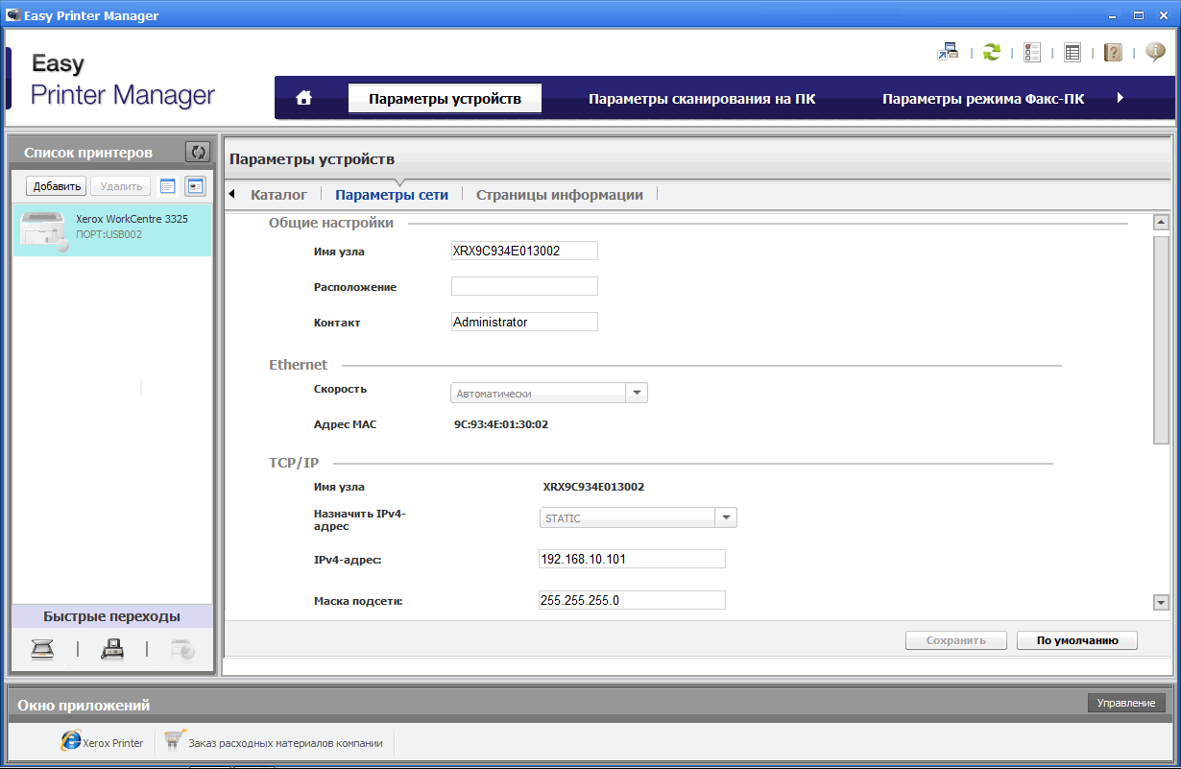The height and width of the screenshot is (769, 1181).
Task: Click the left arrow before Каталог tab
Action: tap(232, 194)
